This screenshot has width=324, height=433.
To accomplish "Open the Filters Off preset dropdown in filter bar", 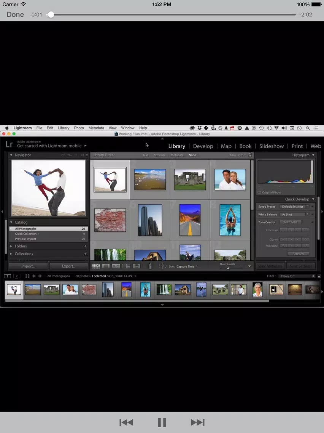I will tap(238, 155).
